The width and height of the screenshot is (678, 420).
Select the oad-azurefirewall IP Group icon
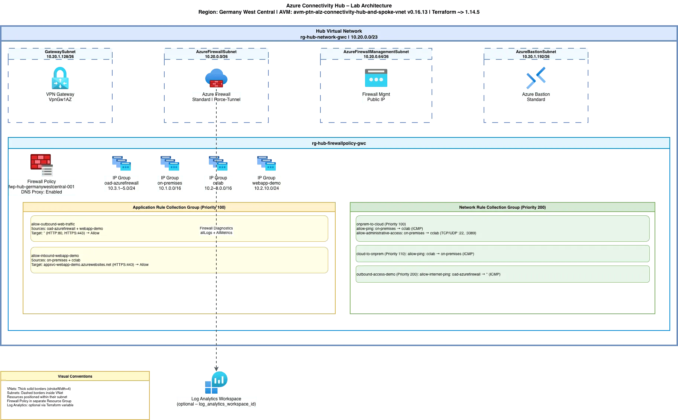122,163
